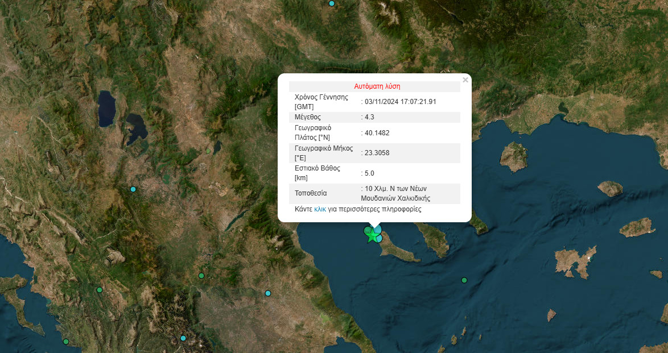Select the green marker in the bottom-left map corner
This screenshot has width=668, height=353.
pos(66,342)
